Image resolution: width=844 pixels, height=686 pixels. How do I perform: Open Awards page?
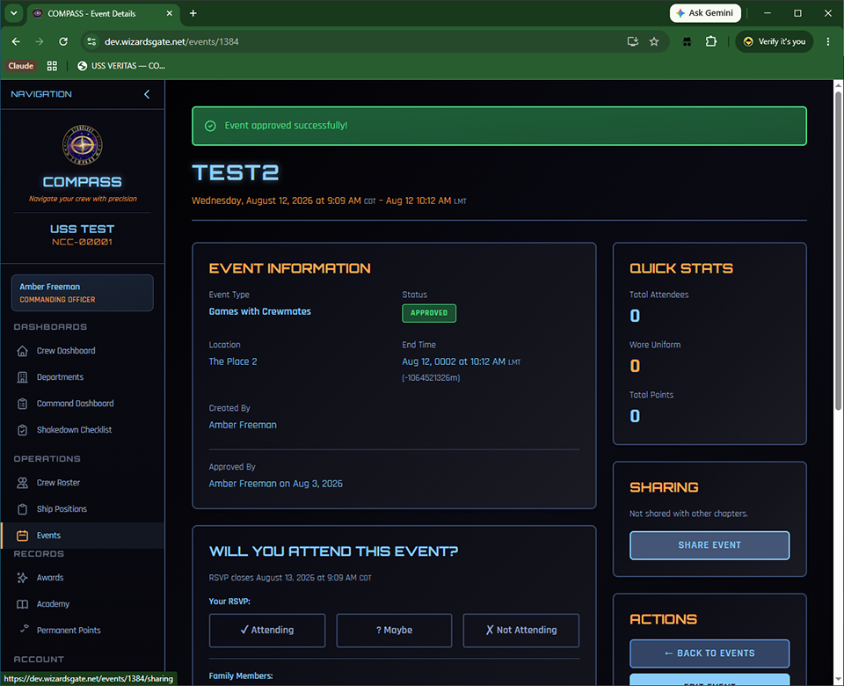[49, 577]
